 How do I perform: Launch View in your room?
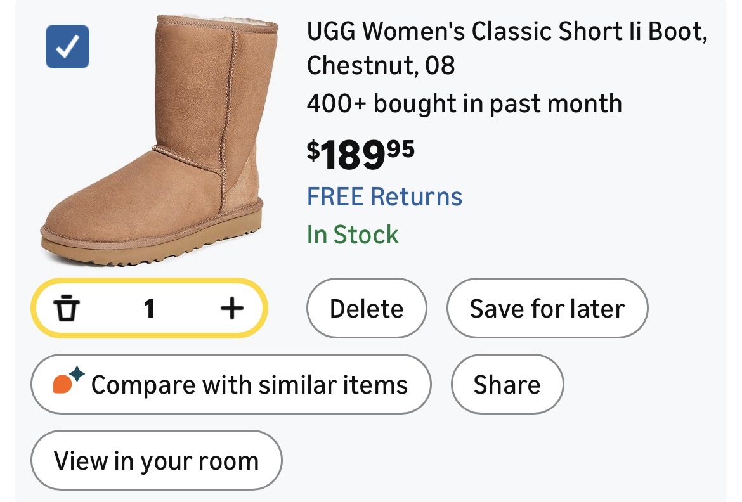tap(156, 461)
